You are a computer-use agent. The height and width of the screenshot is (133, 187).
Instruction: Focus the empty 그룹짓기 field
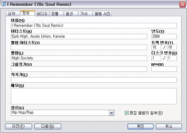(x=79, y=69)
